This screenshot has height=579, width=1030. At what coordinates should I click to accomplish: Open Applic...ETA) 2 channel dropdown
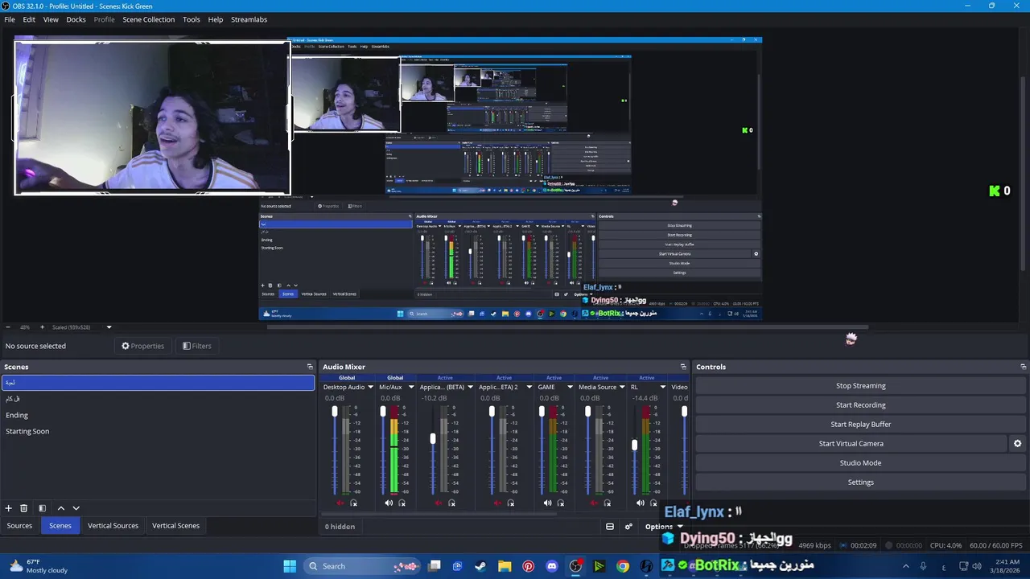tap(529, 387)
